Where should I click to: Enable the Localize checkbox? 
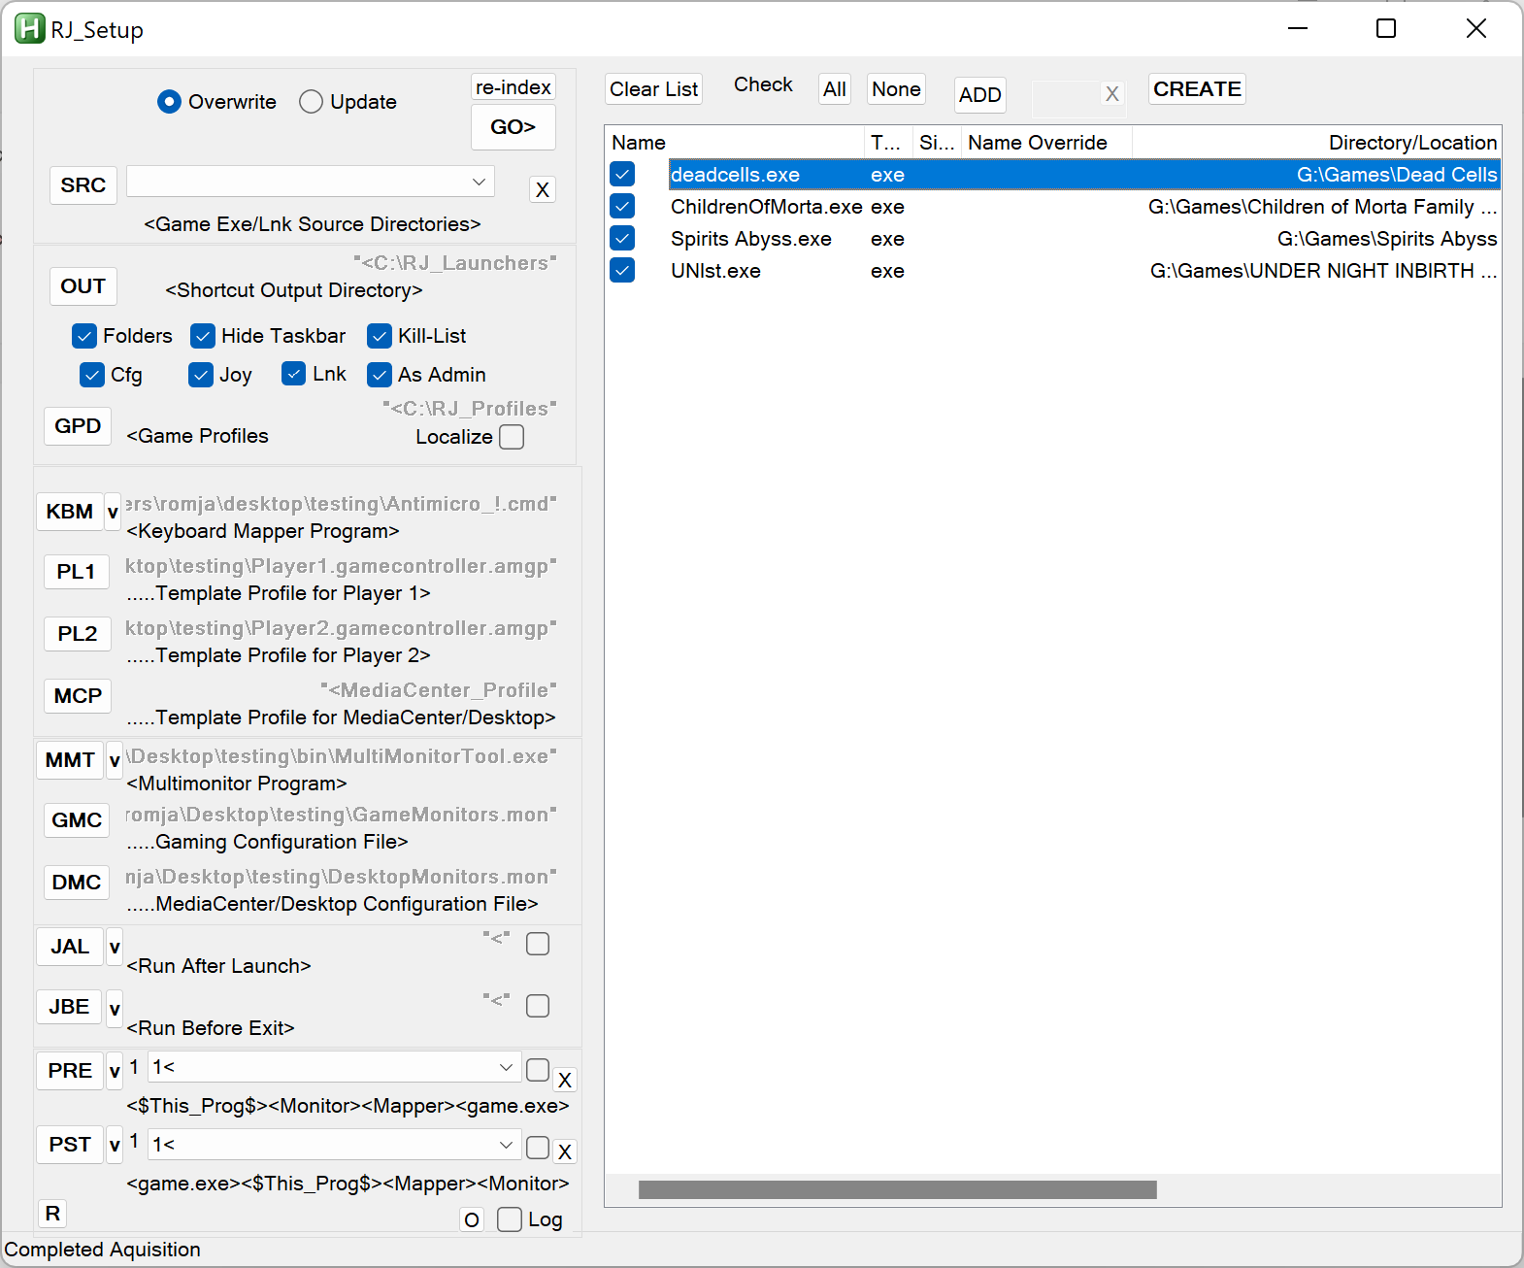(x=512, y=437)
